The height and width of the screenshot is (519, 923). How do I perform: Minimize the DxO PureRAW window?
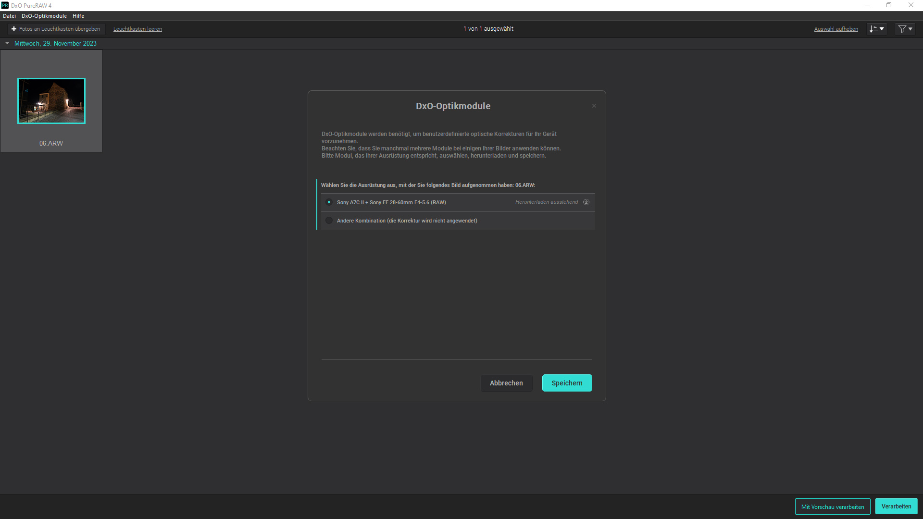[867, 5]
